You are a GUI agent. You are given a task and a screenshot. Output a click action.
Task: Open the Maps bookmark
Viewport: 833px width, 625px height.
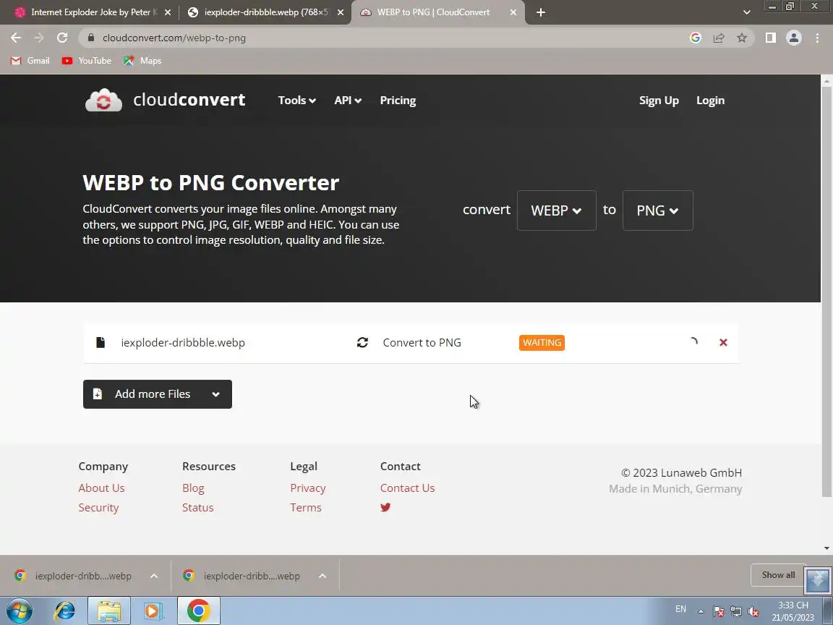coord(142,61)
